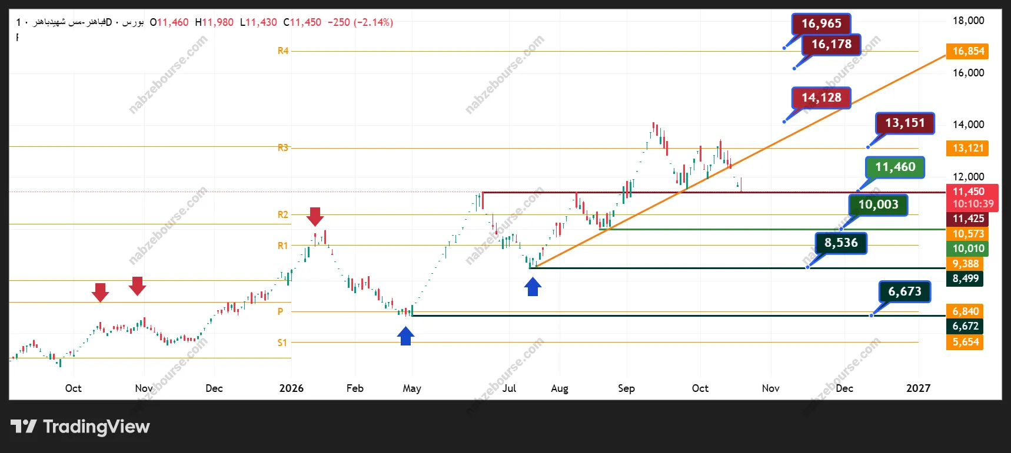Select the 13,151 price callout
The width and height of the screenshot is (1011, 453).
[x=905, y=123]
